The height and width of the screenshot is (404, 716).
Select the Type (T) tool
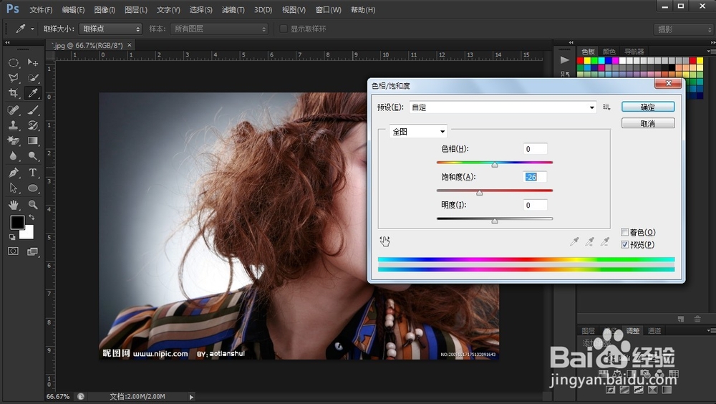tap(33, 173)
